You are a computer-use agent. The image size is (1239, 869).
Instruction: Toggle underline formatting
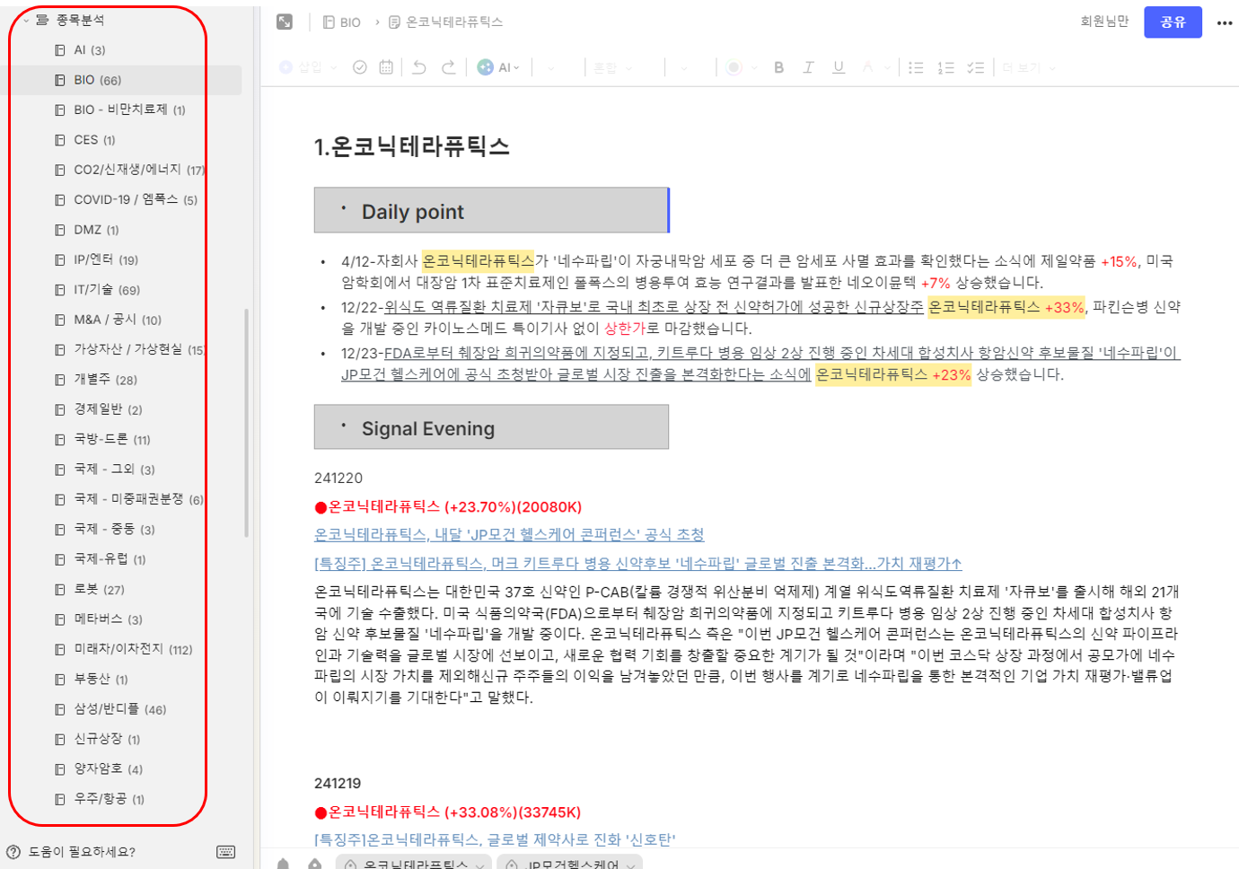coord(839,67)
